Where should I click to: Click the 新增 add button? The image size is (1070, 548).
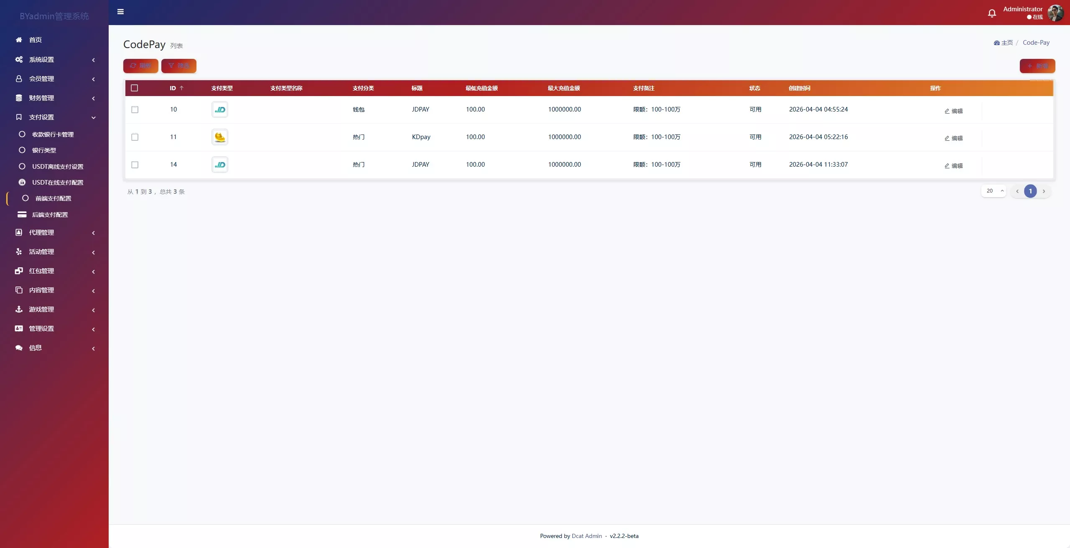(1037, 66)
